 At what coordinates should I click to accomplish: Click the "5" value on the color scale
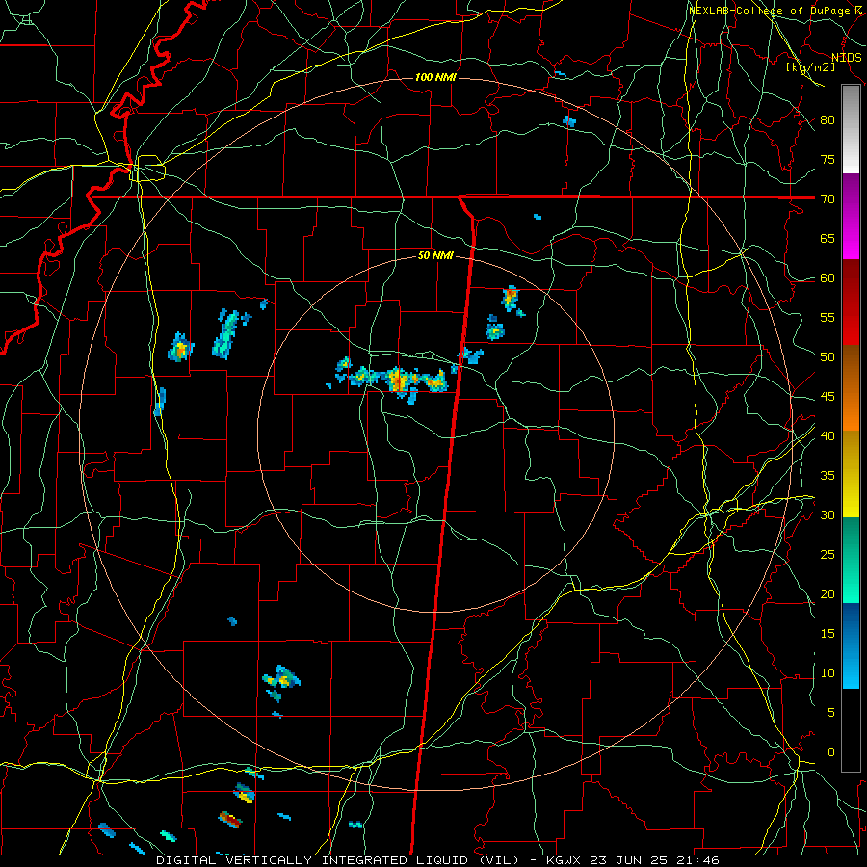tap(831, 713)
